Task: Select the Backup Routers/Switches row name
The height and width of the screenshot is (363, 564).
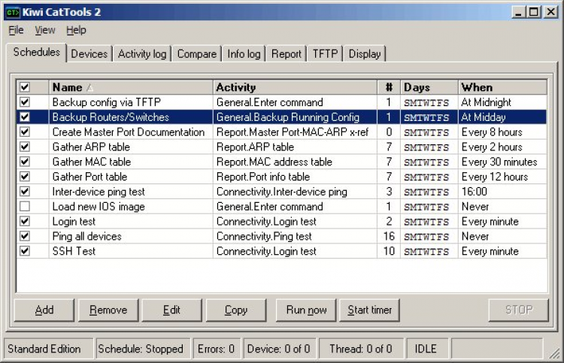Action: pyautogui.click(x=111, y=117)
